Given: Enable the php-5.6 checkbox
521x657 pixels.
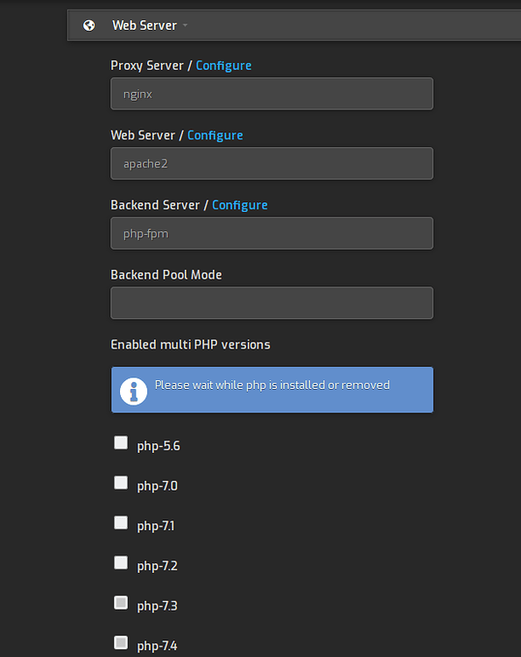Looking at the screenshot, I should [121, 442].
